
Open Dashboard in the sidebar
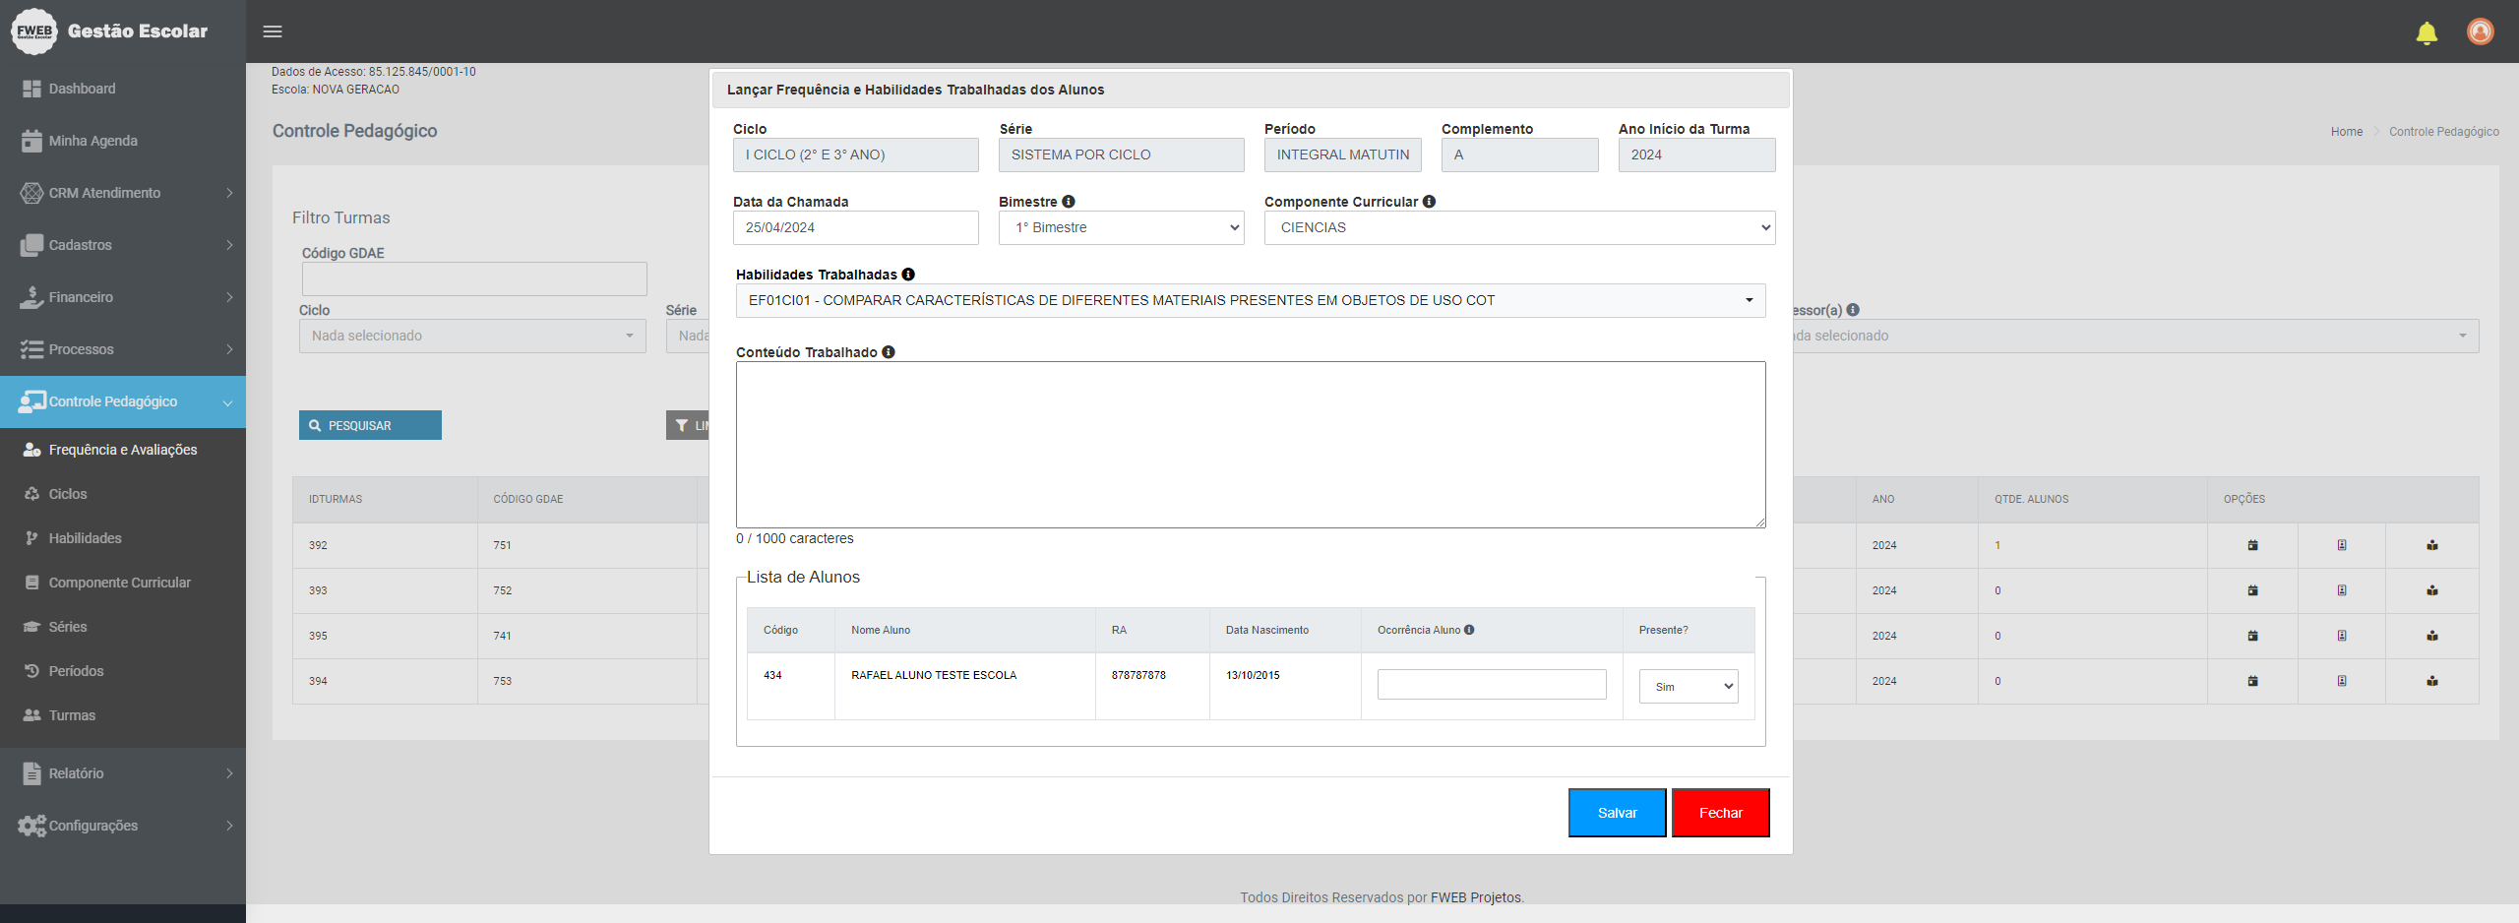[83, 89]
